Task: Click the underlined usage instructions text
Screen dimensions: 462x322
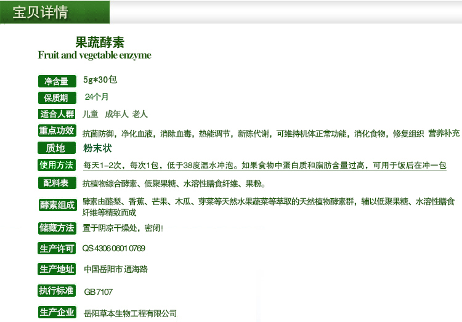Action: tap(265, 166)
